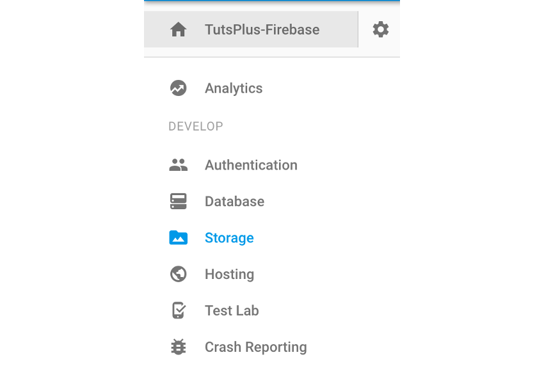Select the highlighted Storage entry
The width and height of the screenshot is (544, 373).
[x=229, y=237]
